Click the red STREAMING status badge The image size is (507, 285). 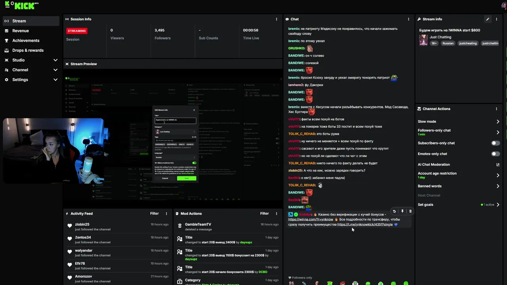point(77,31)
